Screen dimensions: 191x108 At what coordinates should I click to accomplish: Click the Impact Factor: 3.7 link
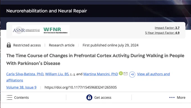pyautogui.click(x=167, y=28)
